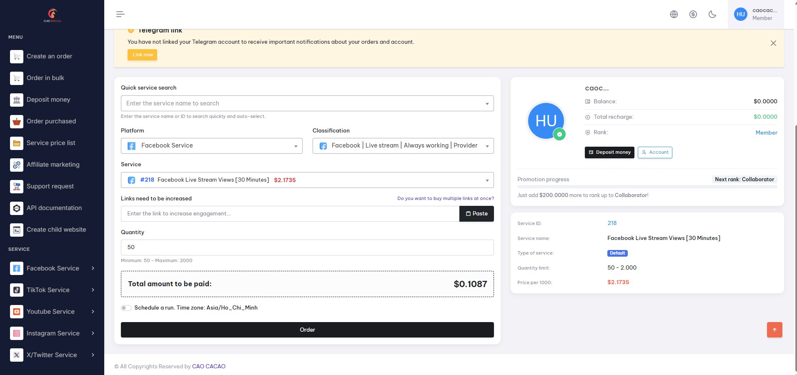This screenshot has width=797, height=375.
Task: Click the Youtube Service sidebar icon
Action: (x=17, y=312)
